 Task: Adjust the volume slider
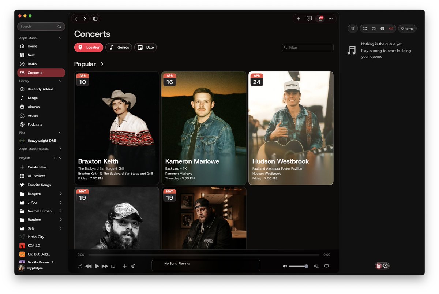point(298,266)
